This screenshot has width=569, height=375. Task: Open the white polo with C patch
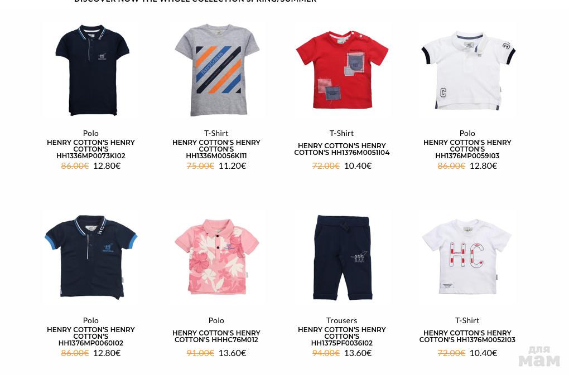tap(468, 70)
